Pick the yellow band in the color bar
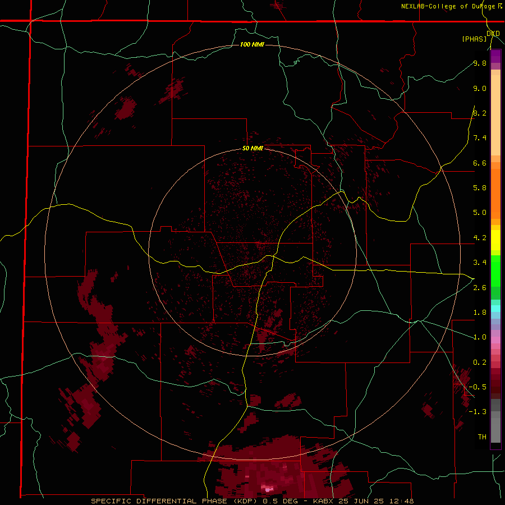Screen dimensions: 505x505 coord(495,240)
